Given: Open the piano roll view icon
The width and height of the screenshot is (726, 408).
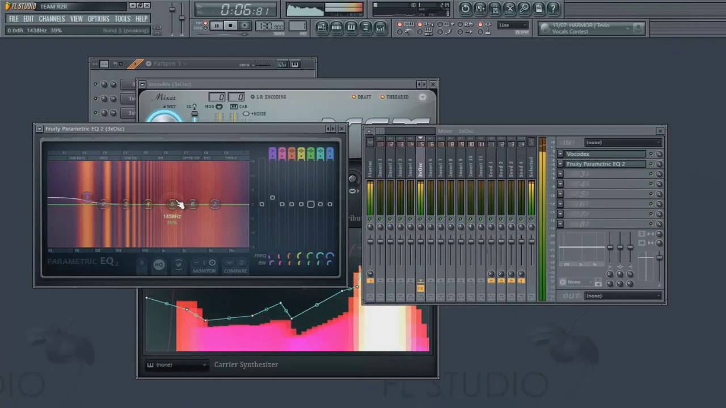Looking at the screenshot, I should pos(352,27).
